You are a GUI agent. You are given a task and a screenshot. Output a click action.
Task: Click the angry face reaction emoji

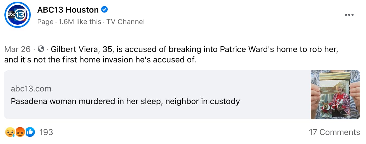(x=20, y=133)
